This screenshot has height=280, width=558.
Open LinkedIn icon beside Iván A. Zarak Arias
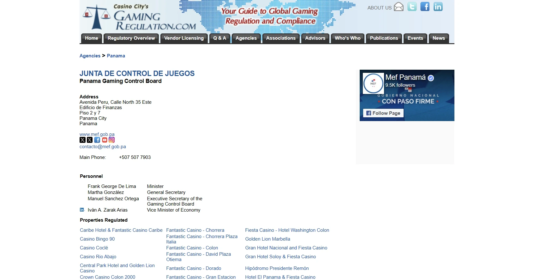tap(82, 210)
